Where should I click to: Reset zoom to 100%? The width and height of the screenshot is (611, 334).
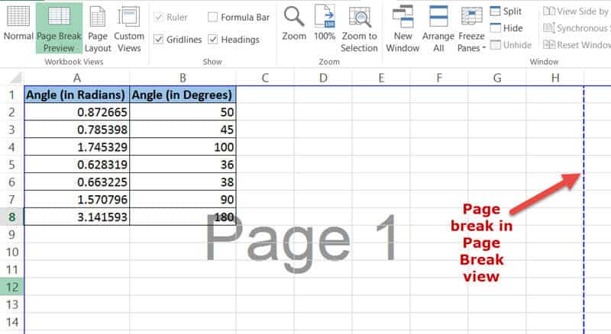[x=324, y=24]
